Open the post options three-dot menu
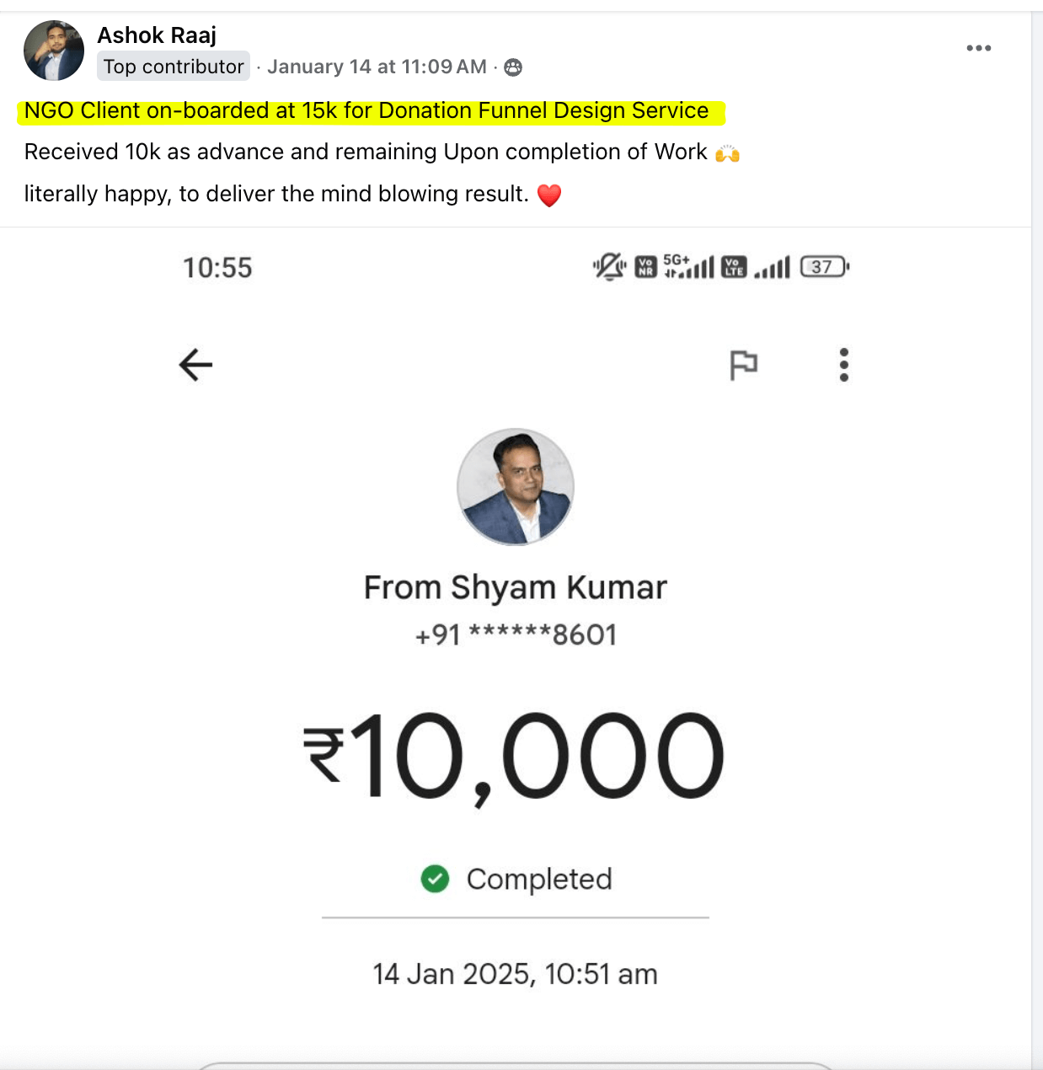This screenshot has height=1070, width=1043. [x=978, y=48]
